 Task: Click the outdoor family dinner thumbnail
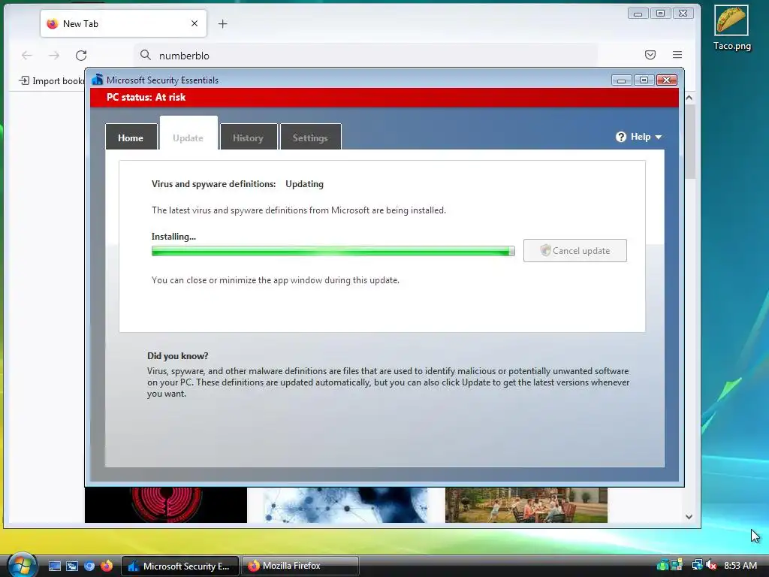pos(526,505)
